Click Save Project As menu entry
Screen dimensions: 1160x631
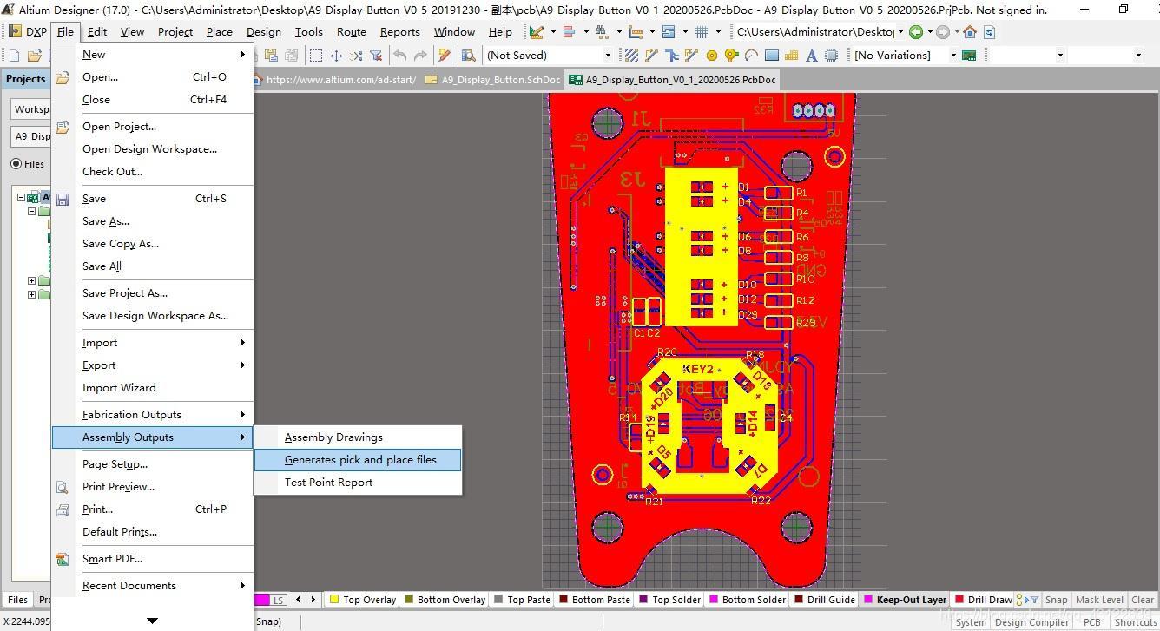[153, 293]
